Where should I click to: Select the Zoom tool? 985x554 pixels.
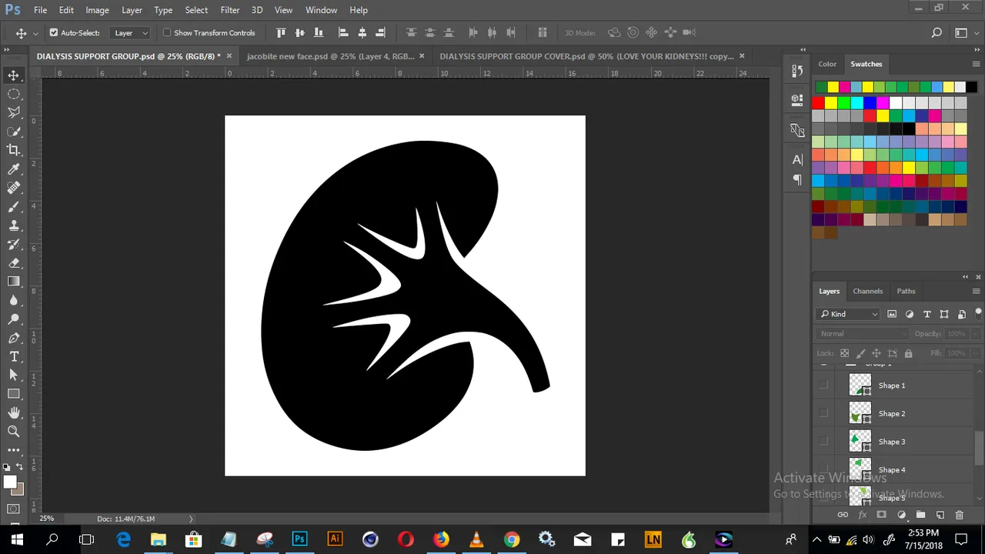point(14,432)
